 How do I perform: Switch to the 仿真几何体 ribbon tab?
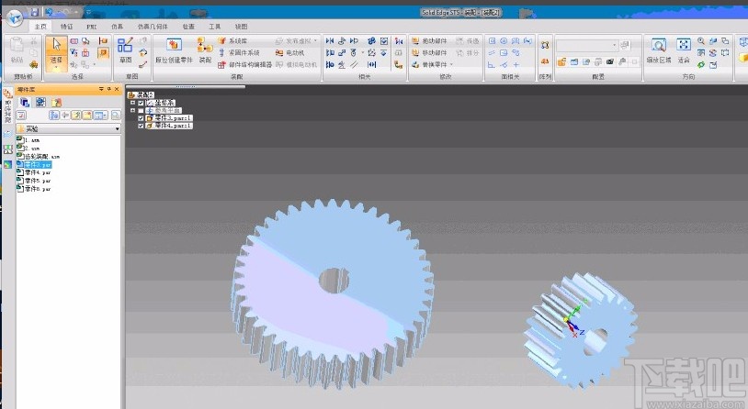(x=153, y=27)
